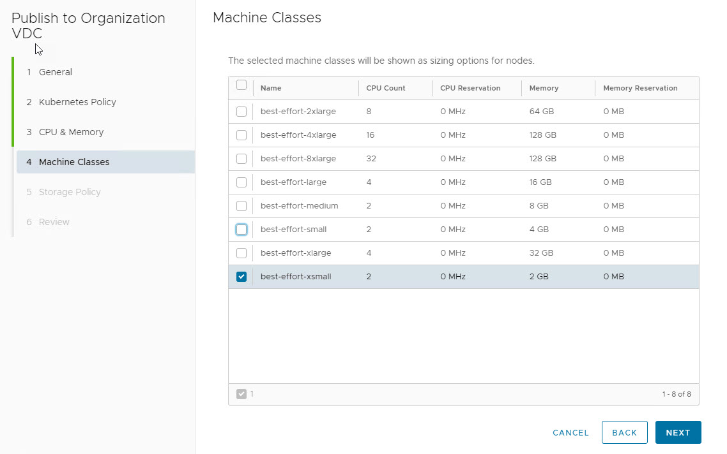The image size is (727, 454).
Task: Sort table by Name column header
Action: pyautogui.click(x=271, y=88)
